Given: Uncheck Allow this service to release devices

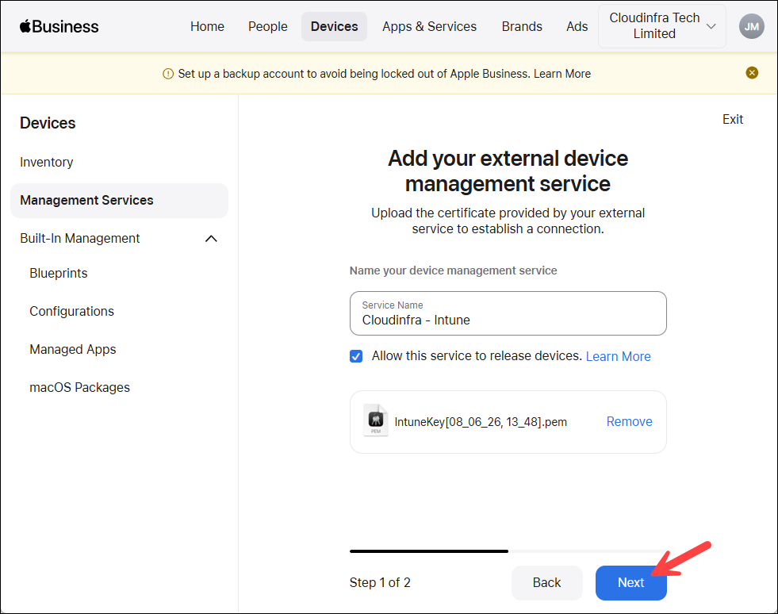Looking at the screenshot, I should (356, 356).
